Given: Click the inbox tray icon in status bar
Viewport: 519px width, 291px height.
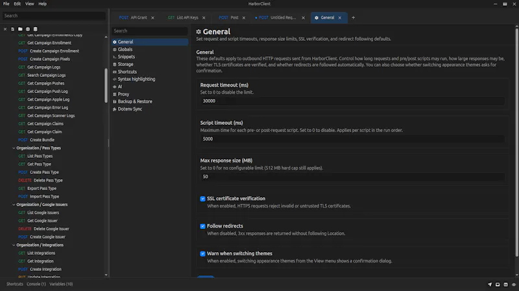Looking at the screenshot, I should 498,285.
